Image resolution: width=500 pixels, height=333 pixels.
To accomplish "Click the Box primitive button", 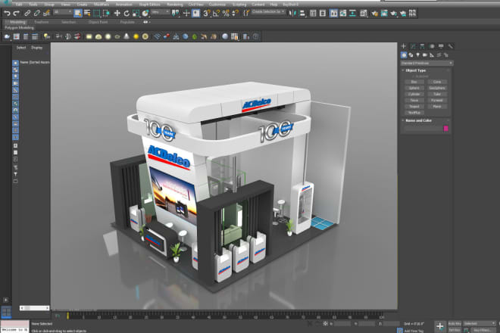I will tap(414, 82).
